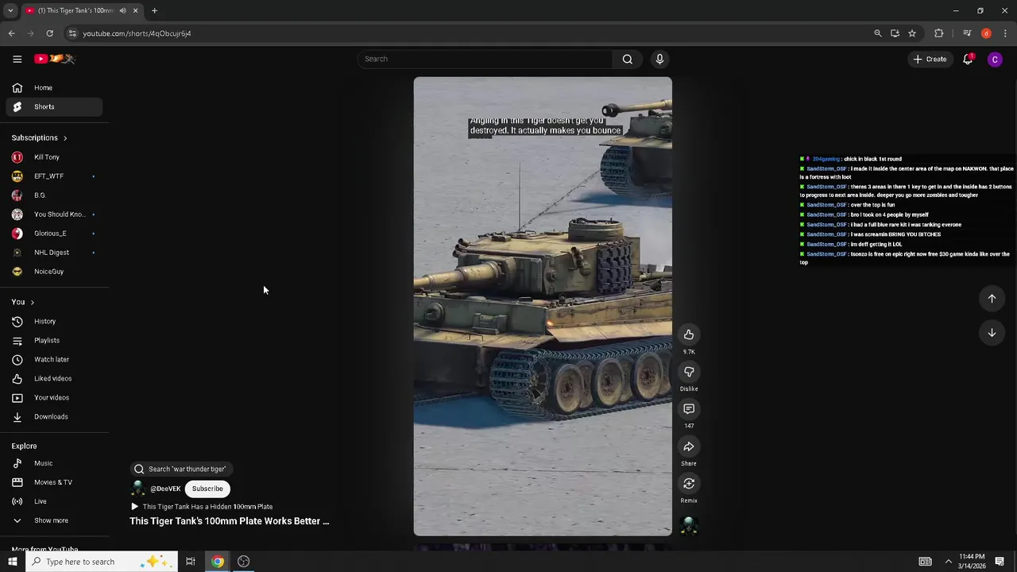The height and width of the screenshot is (572, 1017).
Task: Click the Windows taskbar search box
Action: coord(101,562)
